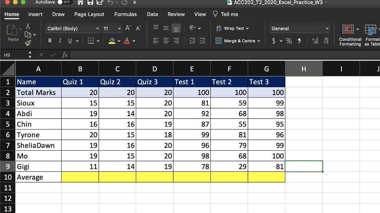This screenshot has height=213, width=380.
Task: Align text to middle
Action: pyautogui.click(x=166, y=28)
